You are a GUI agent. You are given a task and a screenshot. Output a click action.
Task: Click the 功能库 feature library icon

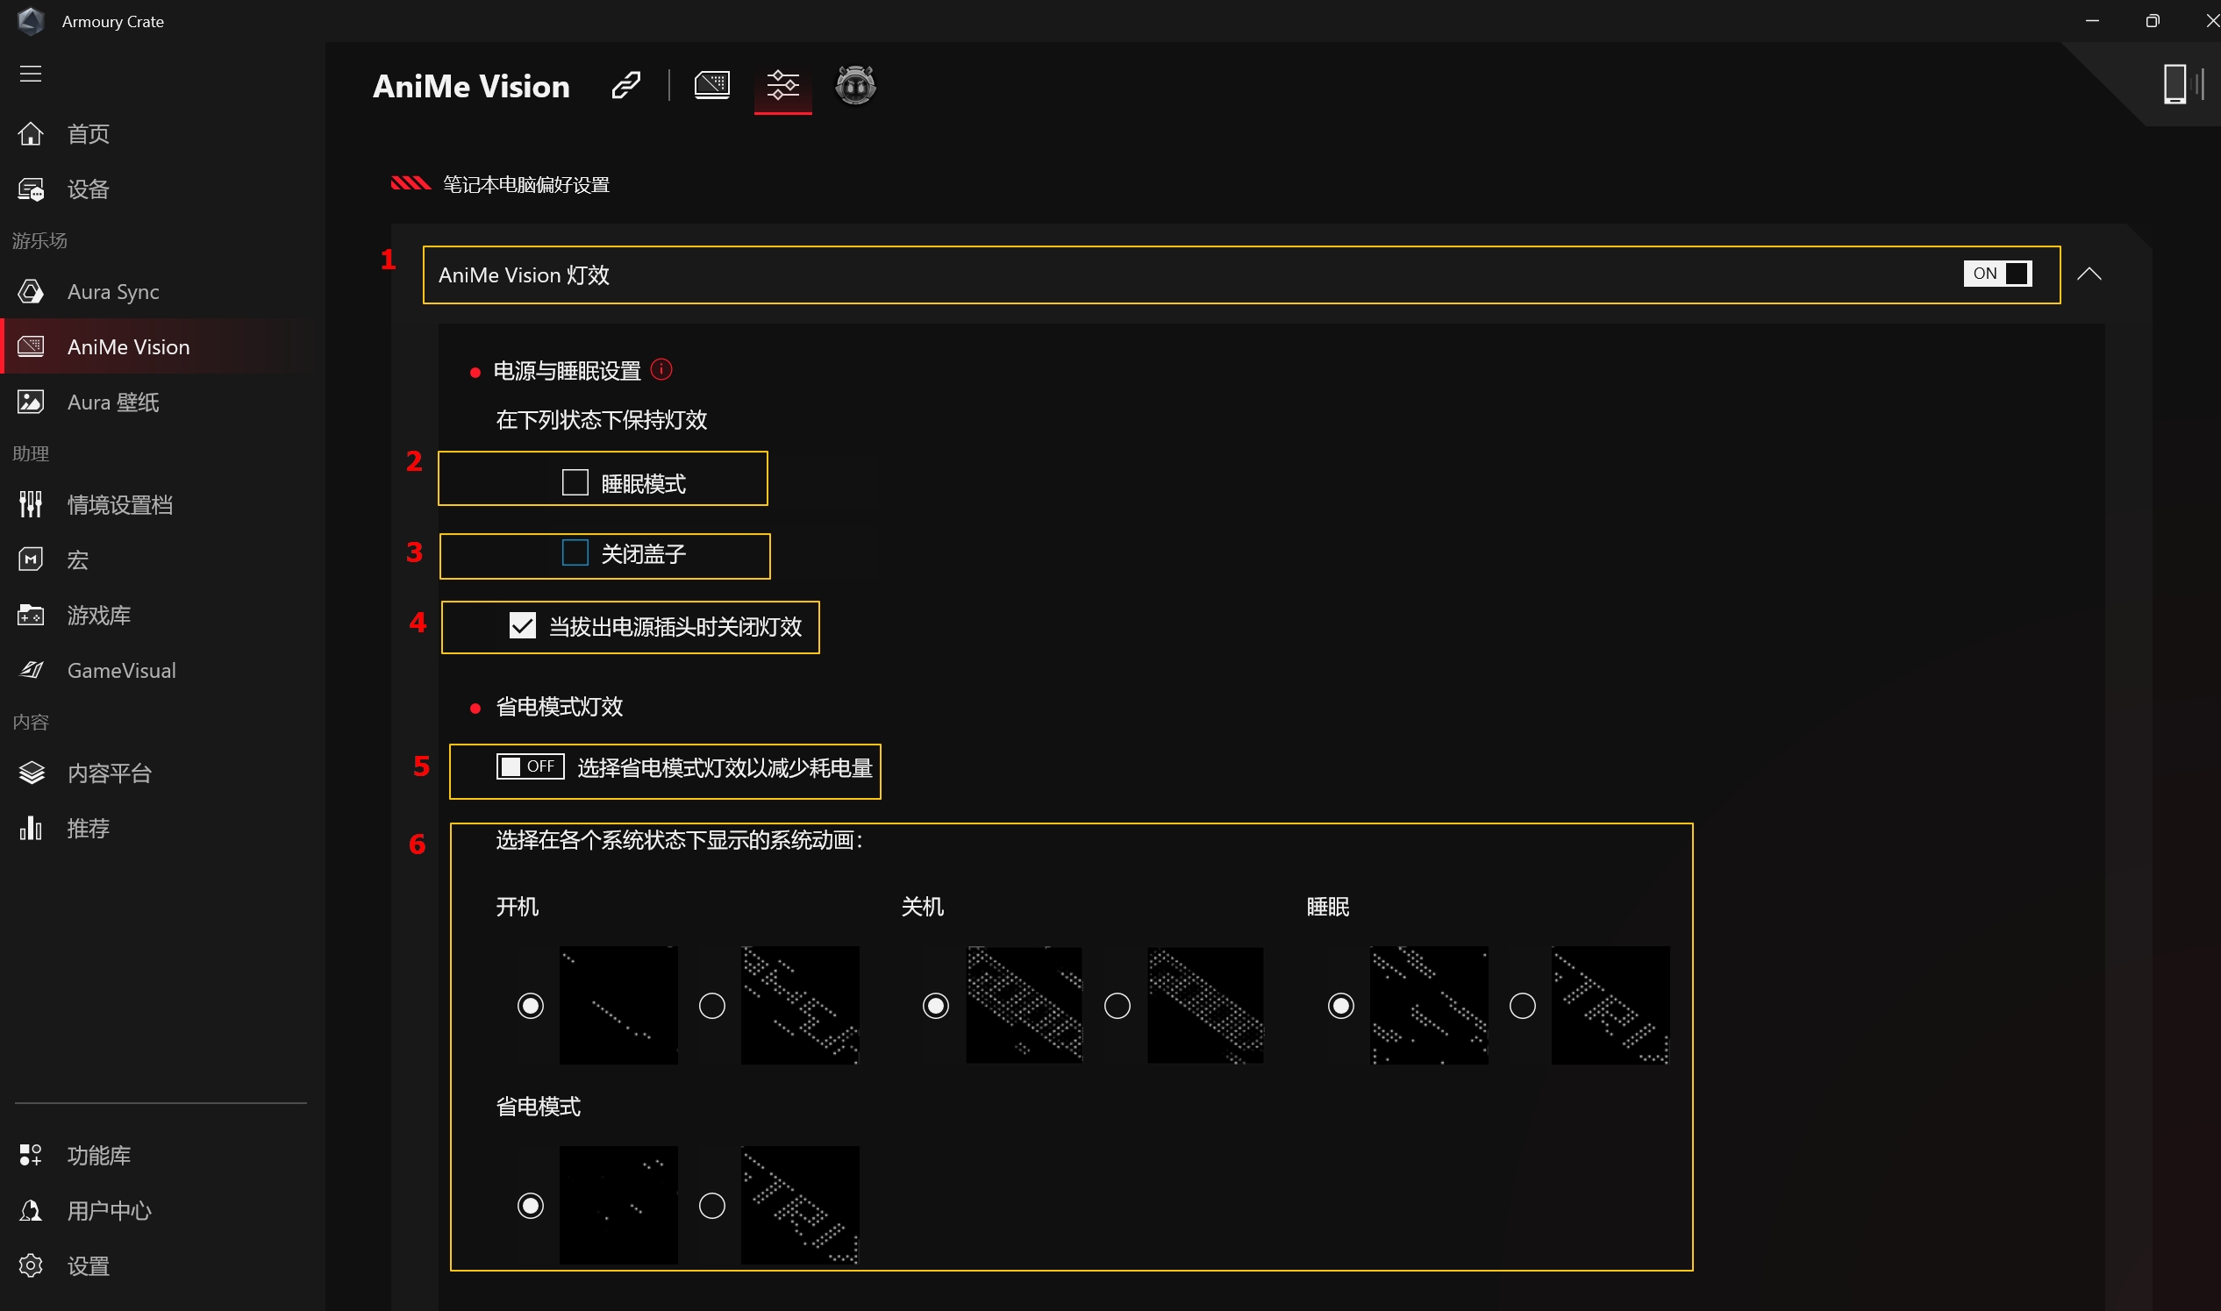[31, 1155]
